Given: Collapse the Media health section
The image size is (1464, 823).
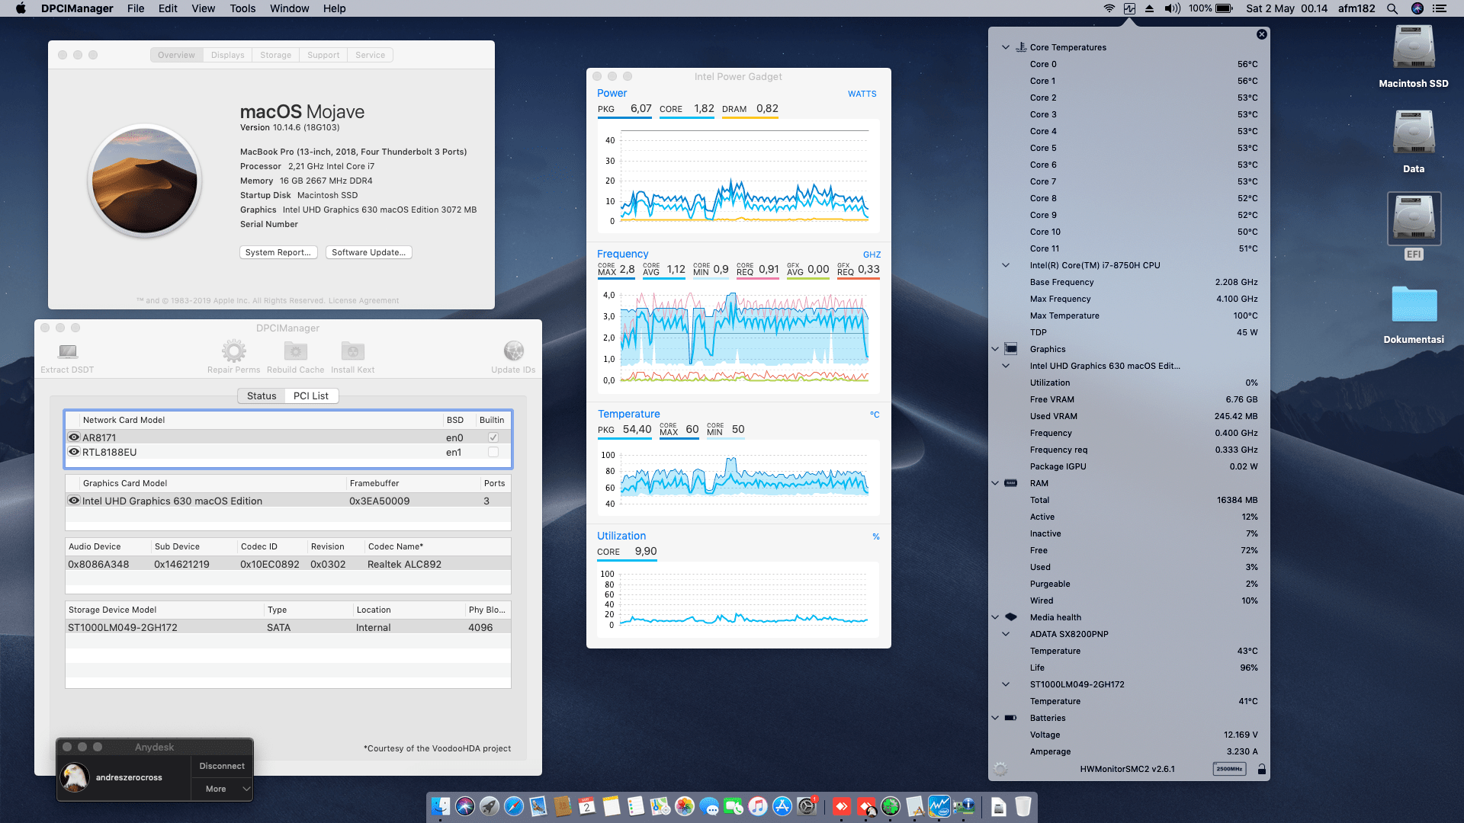Looking at the screenshot, I should 995,617.
